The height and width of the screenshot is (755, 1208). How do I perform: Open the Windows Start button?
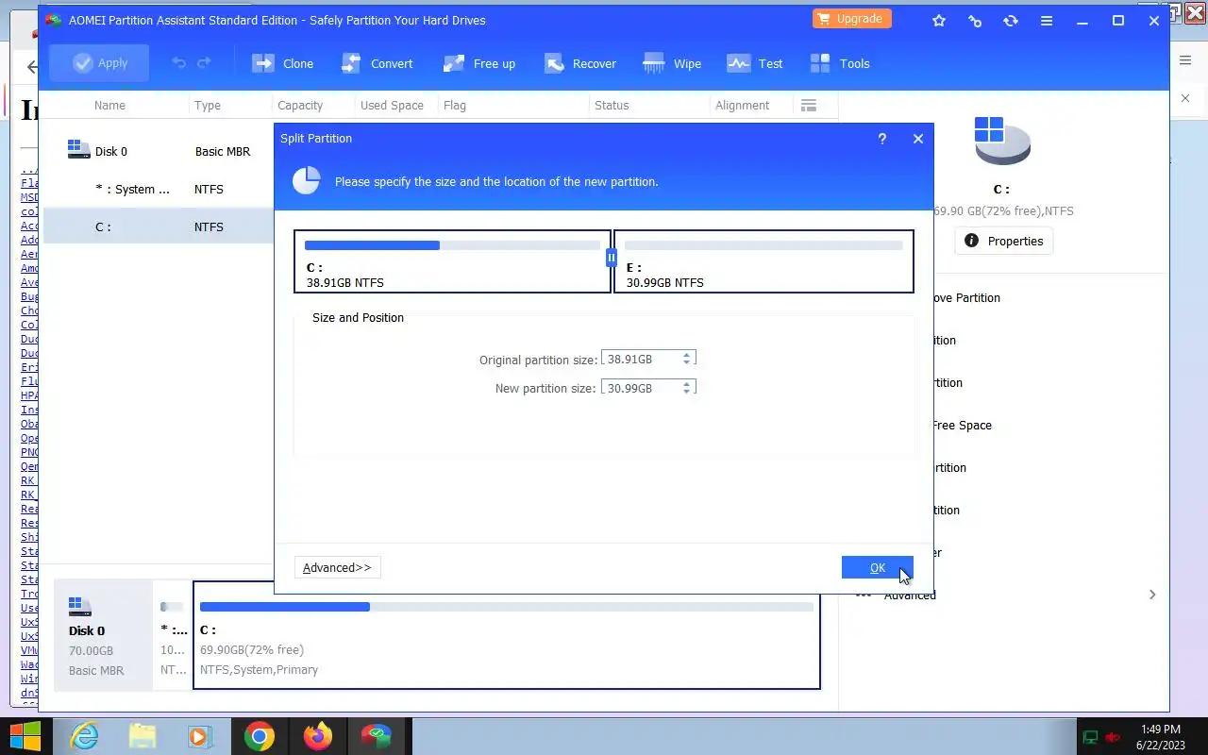point(25,736)
